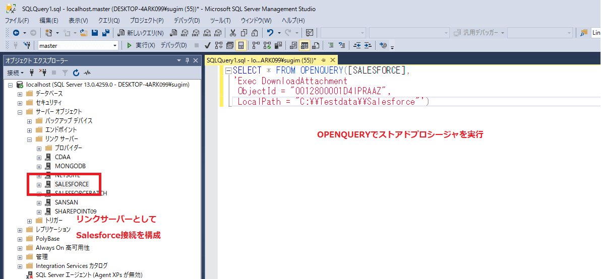Expand the MONGODB linked server

click(x=39, y=166)
